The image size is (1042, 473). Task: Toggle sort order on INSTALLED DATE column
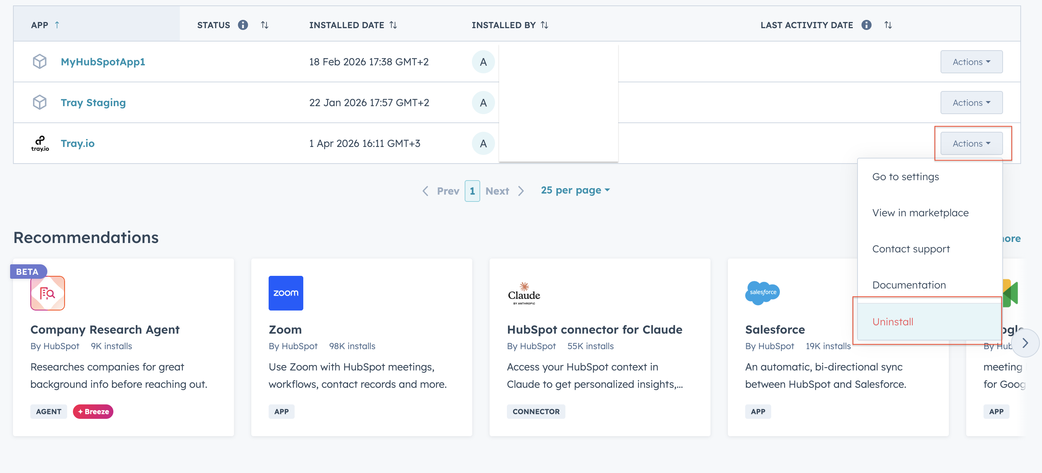pyautogui.click(x=394, y=25)
